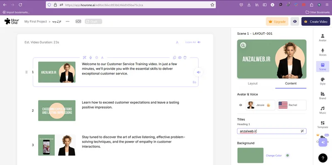Image resolution: width=332 pixels, height=165 pixels.
Task: Open the three-dots project menu
Action: pos(68,22)
